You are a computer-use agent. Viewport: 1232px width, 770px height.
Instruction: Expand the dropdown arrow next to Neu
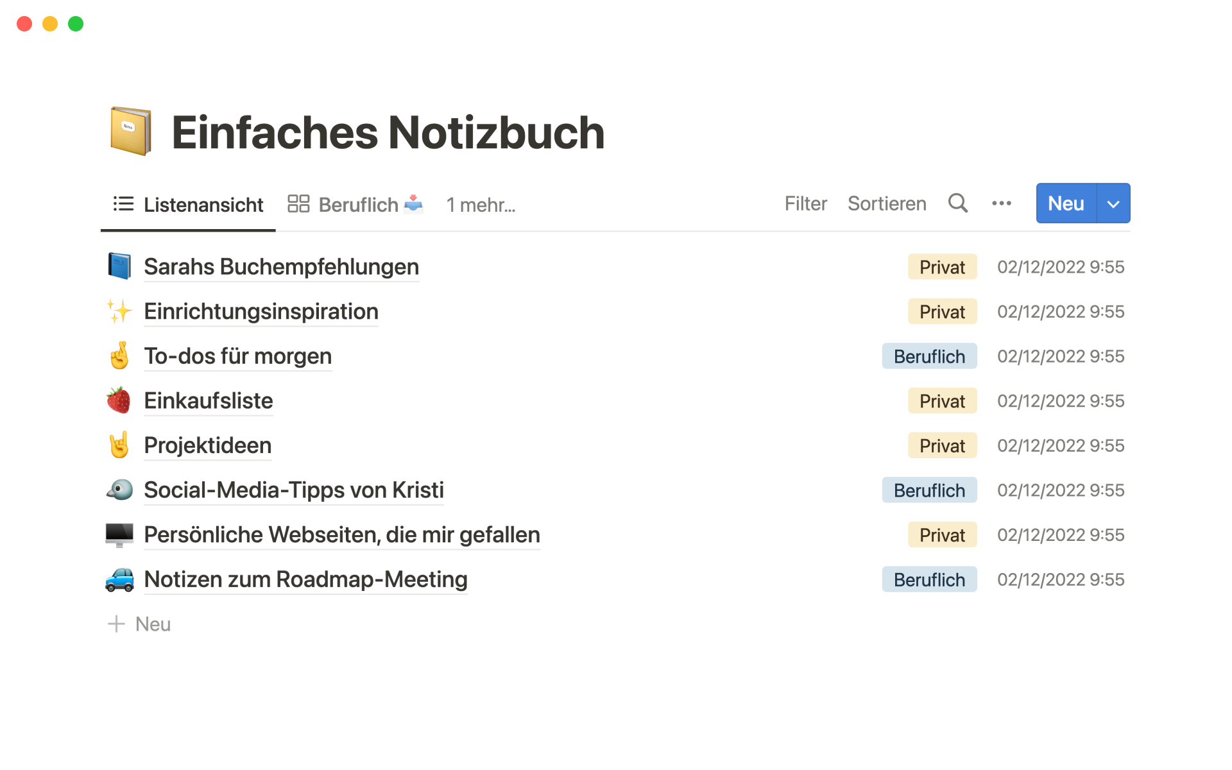1113,204
